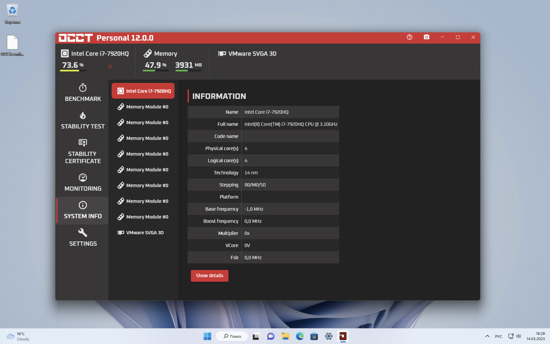Click the Show details button

pos(209,276)
